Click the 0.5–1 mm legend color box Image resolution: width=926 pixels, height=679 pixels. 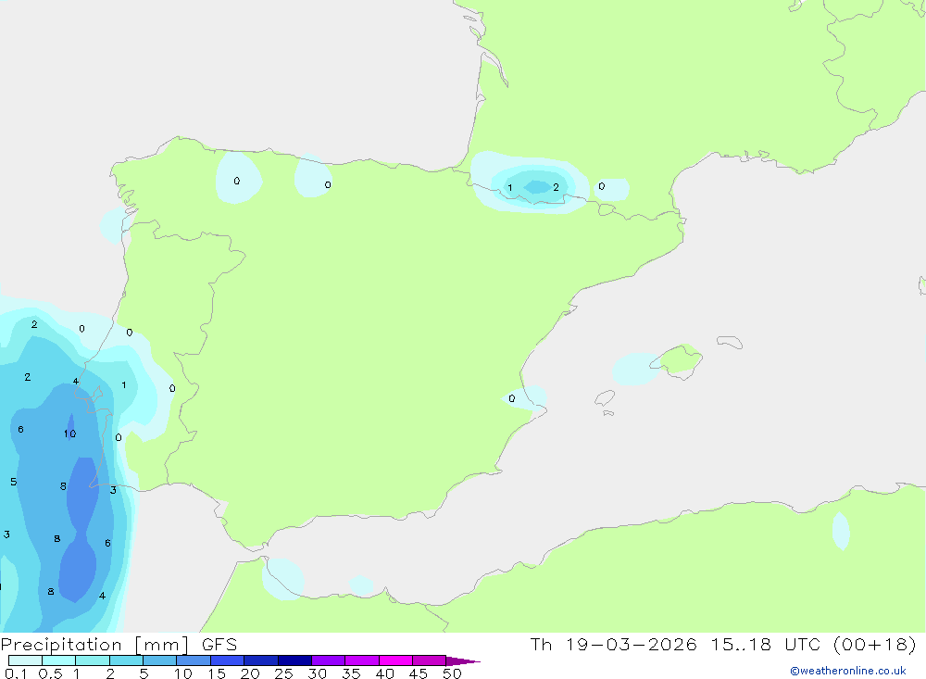[59, 660]
